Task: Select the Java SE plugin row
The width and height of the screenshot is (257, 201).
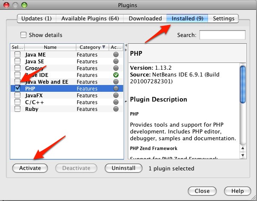Action: point(67,61)
